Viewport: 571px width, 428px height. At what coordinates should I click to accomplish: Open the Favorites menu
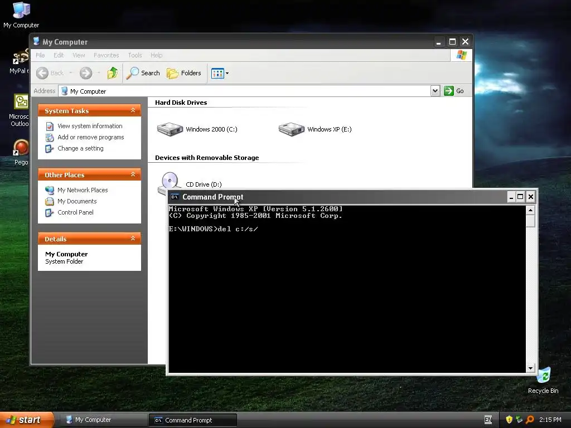click(x=107, y=55)
